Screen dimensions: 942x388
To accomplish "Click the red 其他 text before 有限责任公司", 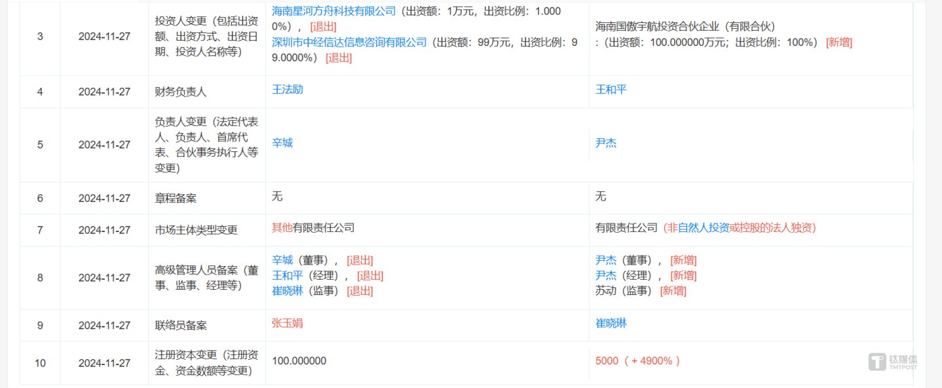I will (282, 228).
